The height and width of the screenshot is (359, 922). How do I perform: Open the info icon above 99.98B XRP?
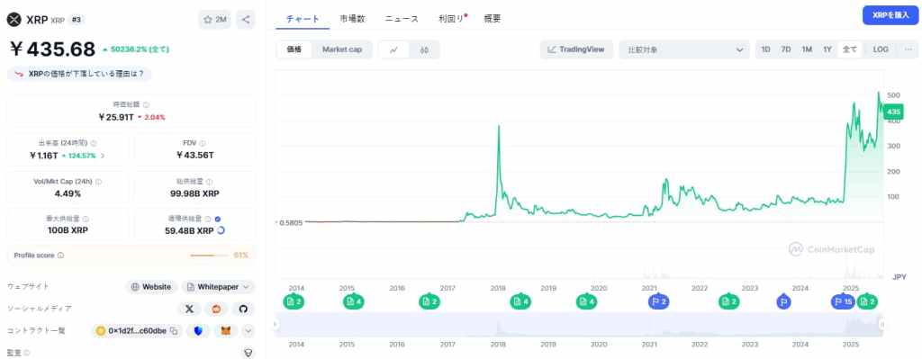209,182
